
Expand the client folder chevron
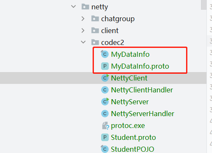coord(83,31)
